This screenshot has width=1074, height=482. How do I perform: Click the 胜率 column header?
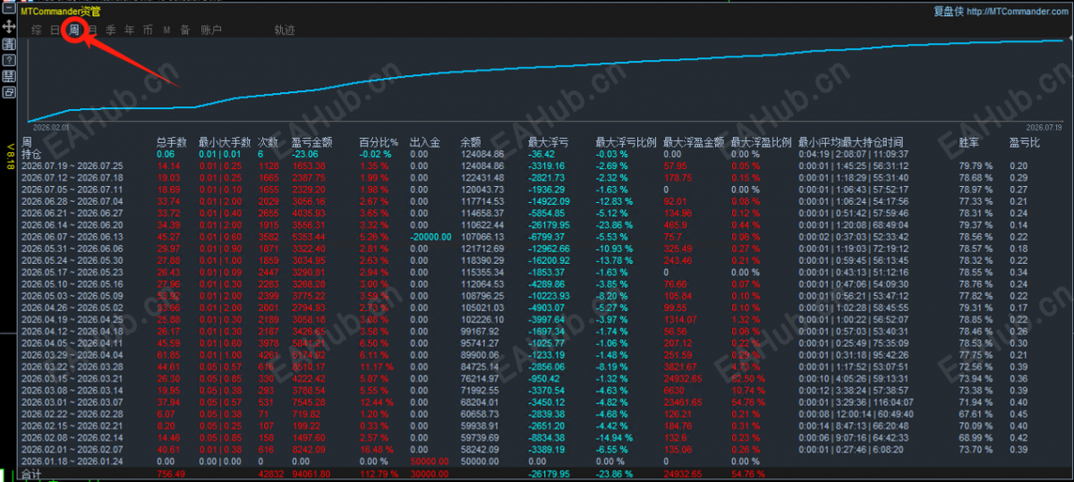click(969, 142)
